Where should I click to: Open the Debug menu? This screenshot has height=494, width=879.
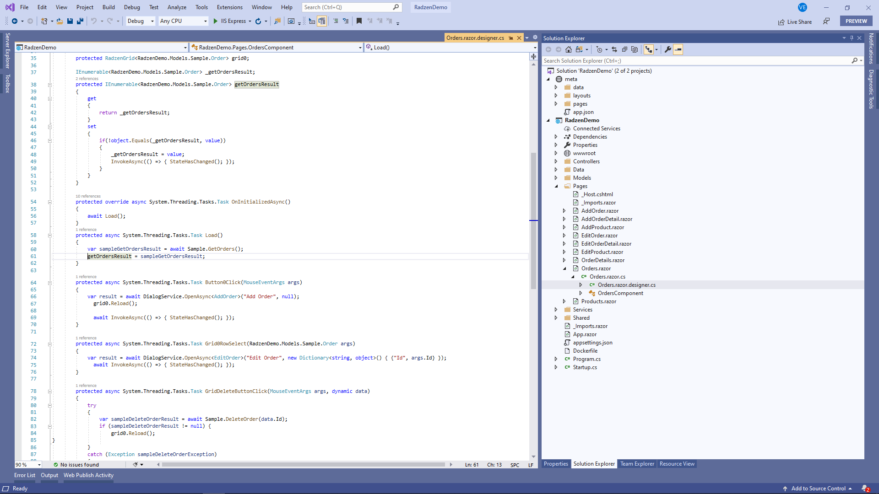pyautogui.click(x=132, y=7)
